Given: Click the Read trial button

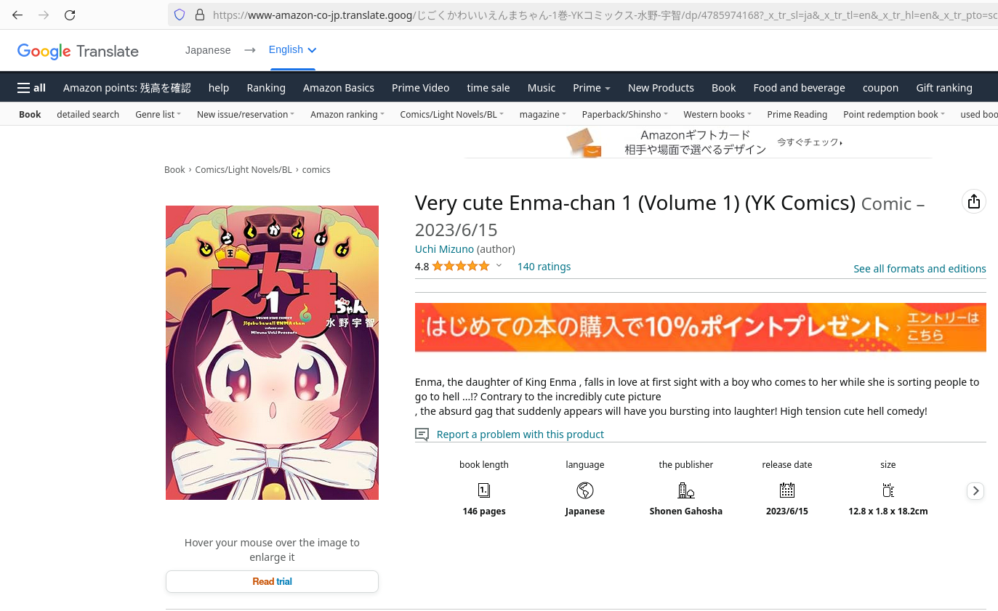Looking at the screenshot, I should 272,581.
